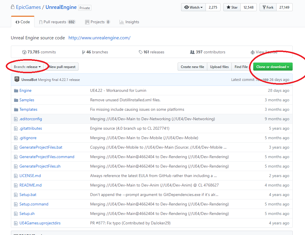Click the .gitattributes file icon
The image size is (305, 235).
point(16,129)
